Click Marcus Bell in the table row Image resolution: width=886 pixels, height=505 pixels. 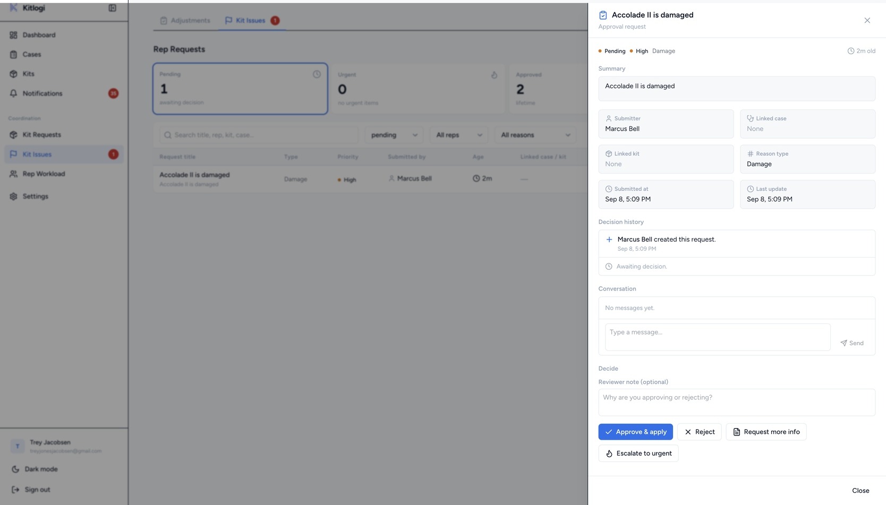[x=414, y=179]
